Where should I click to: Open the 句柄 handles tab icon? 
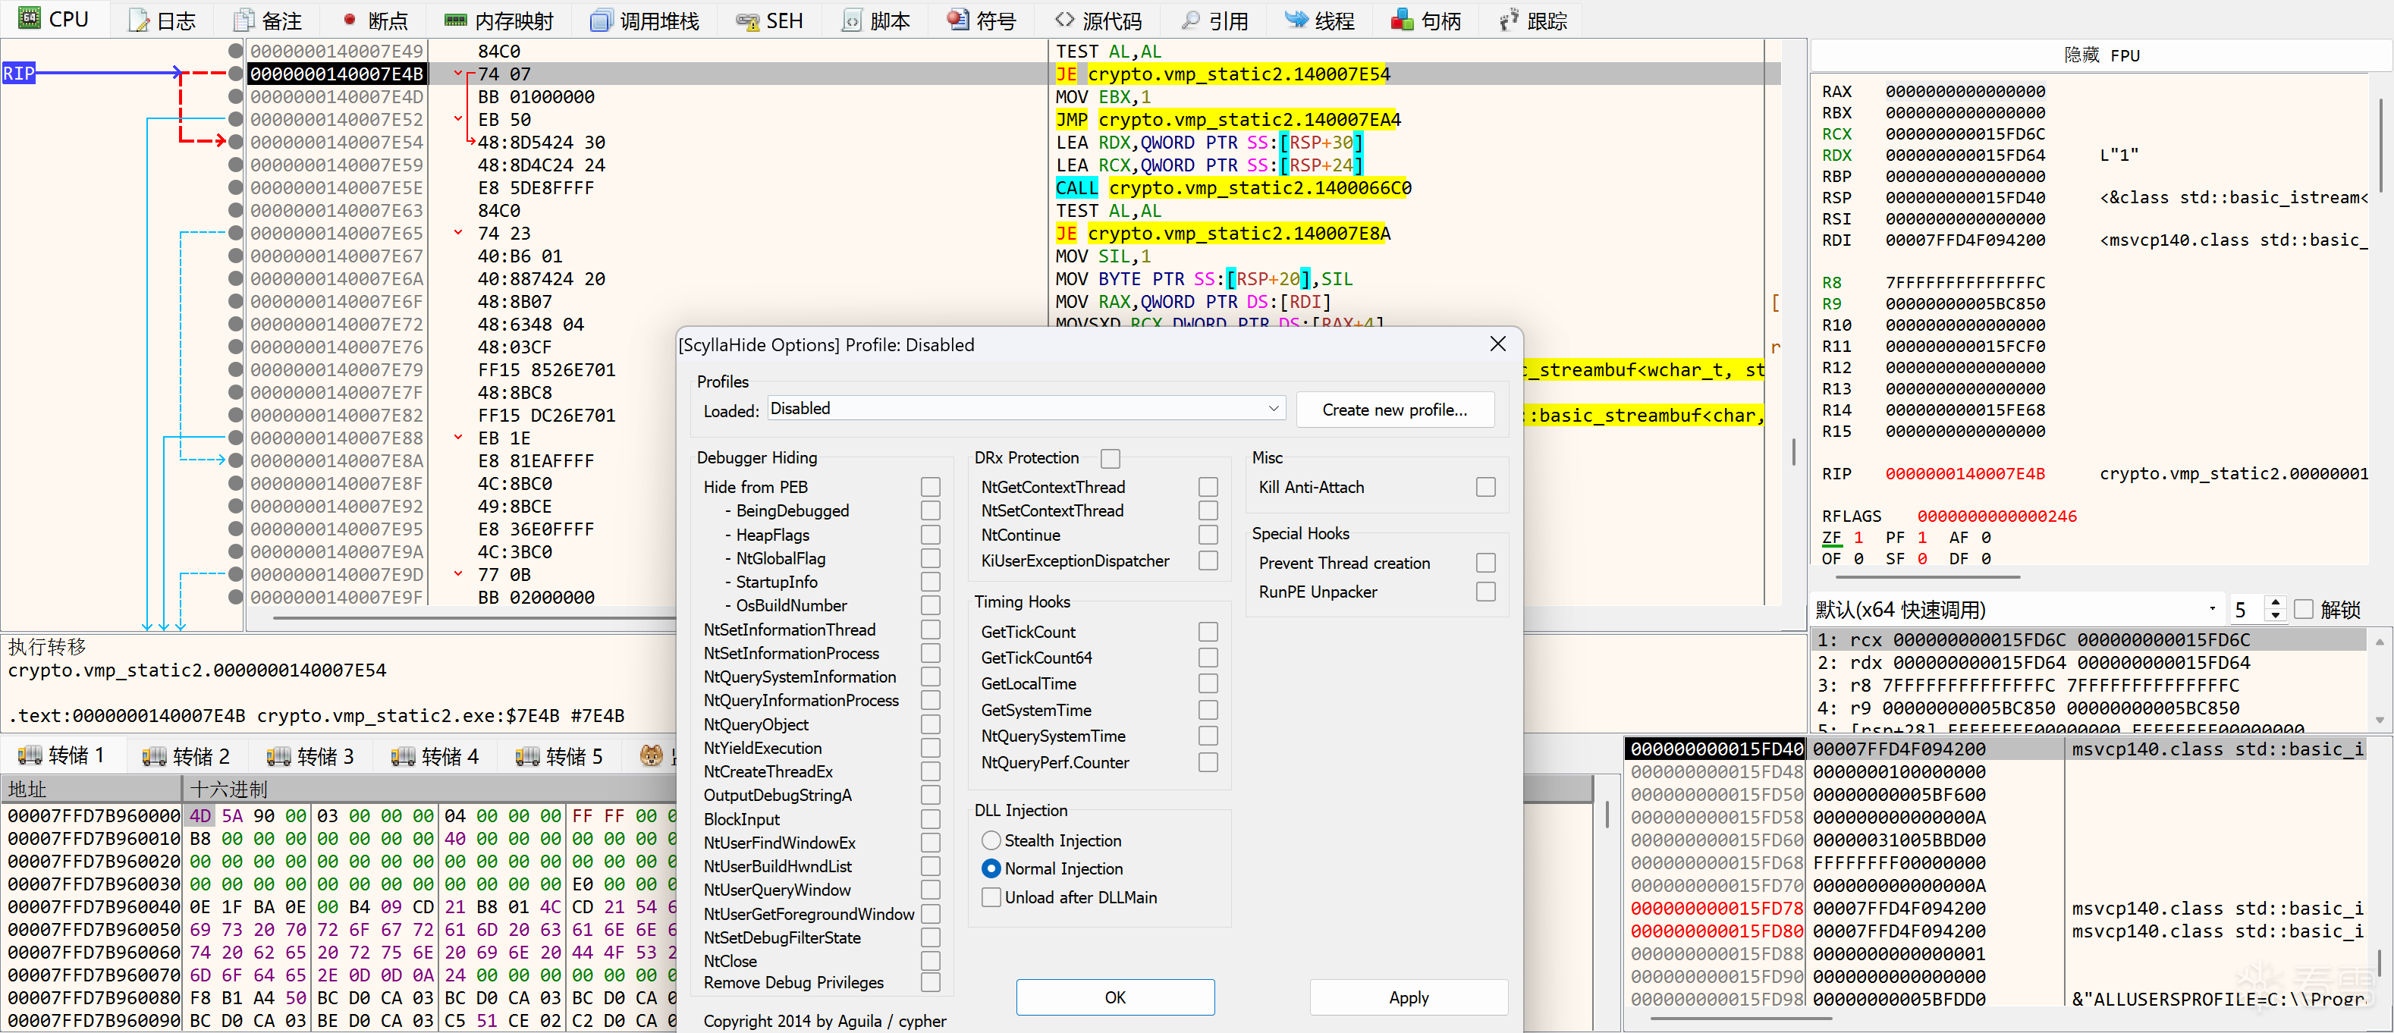tap(1402, 20)
